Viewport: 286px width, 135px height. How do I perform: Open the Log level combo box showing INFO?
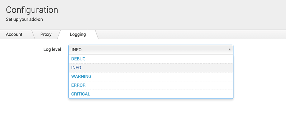pyautogui.click(x=147, y=49)
